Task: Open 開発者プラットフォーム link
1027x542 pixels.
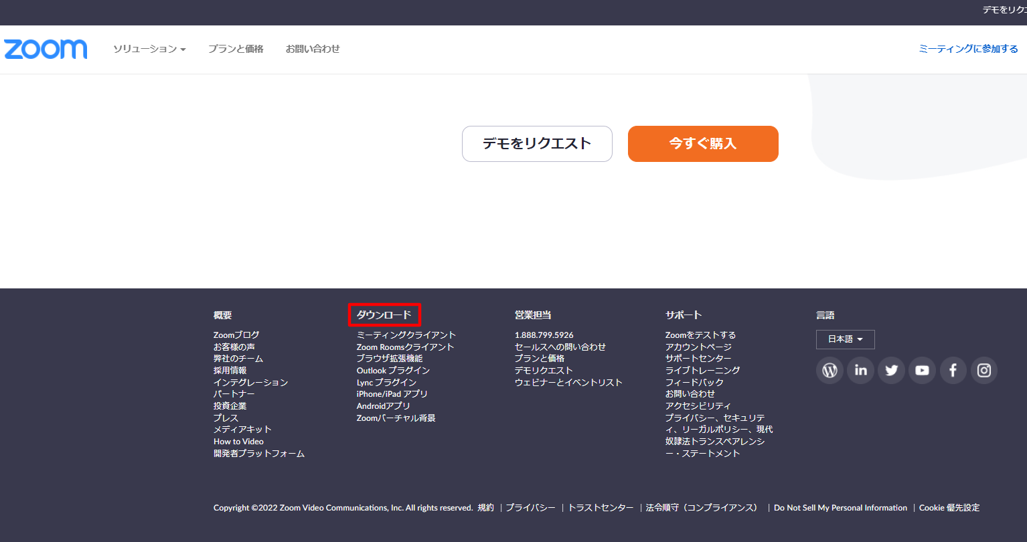Action: coord(259,454)
